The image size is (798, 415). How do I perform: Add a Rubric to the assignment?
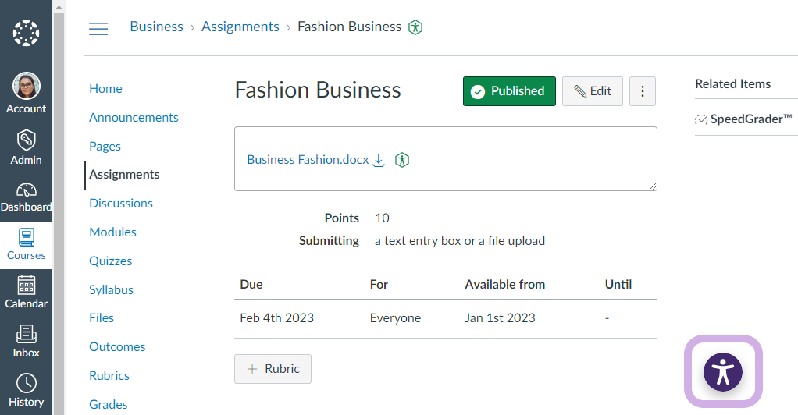(273, 369)
